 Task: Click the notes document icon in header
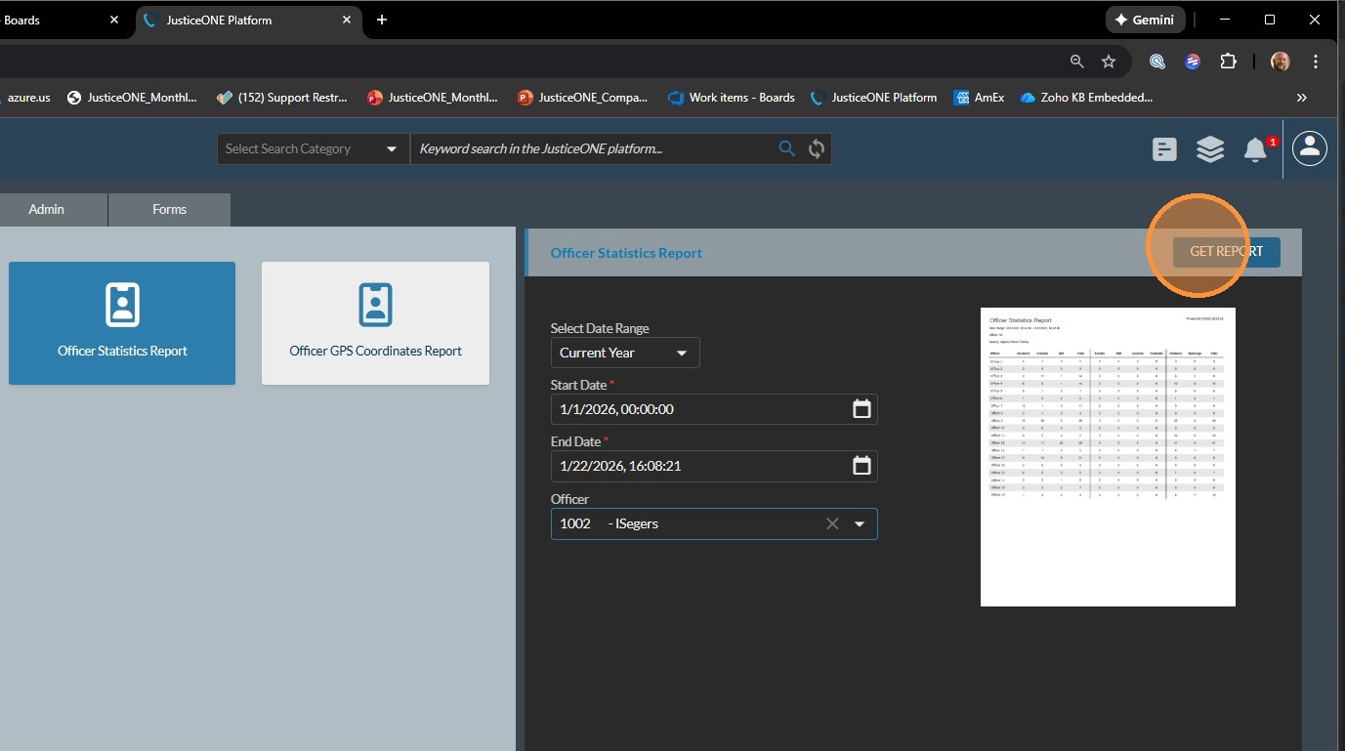pyautogui.click(x=1164, y=149)
